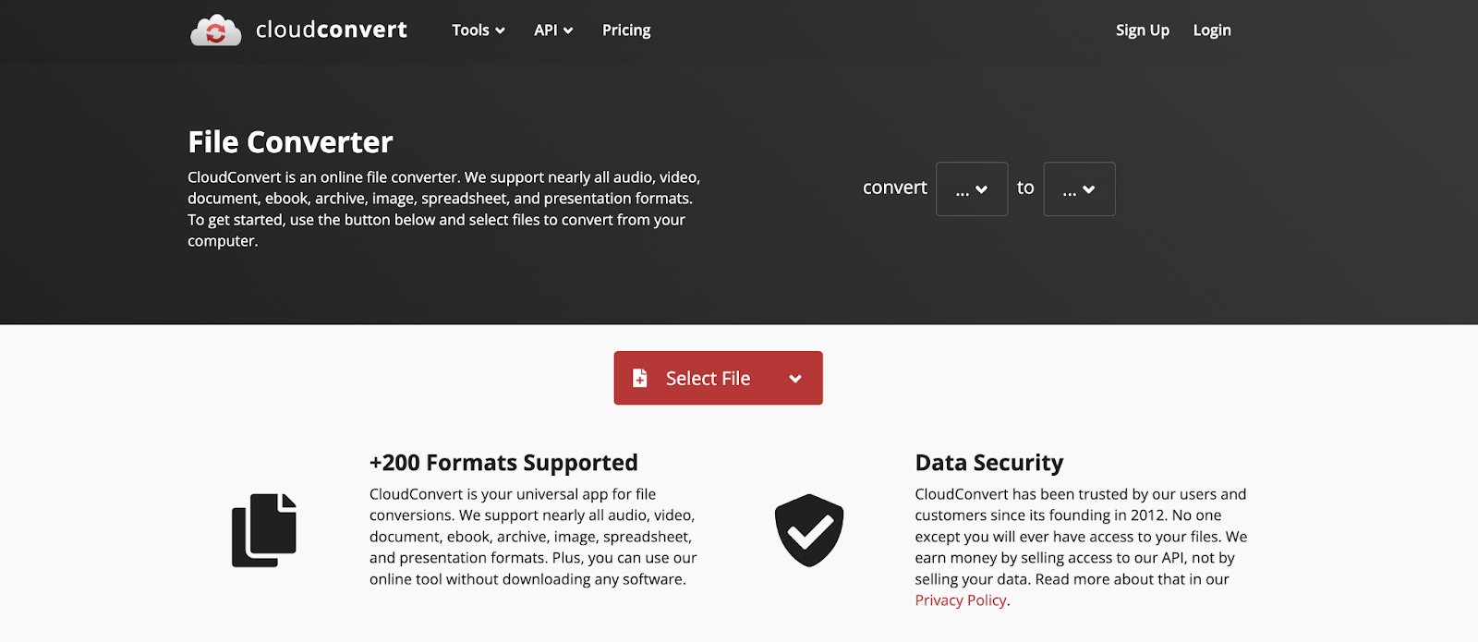
Task: Open the target format dropdown after 'to'
Action: click(1079, 189)
